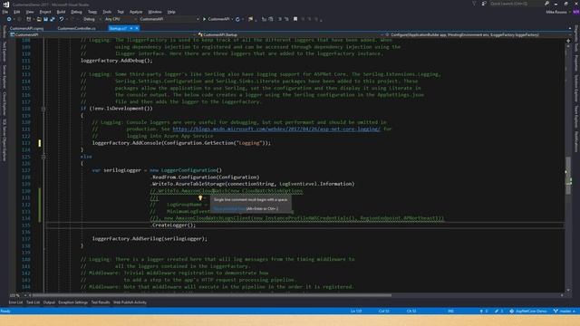Screen dimensions: 580x326
Task: Open the Task List panel tab
Action: click(33, 302)
